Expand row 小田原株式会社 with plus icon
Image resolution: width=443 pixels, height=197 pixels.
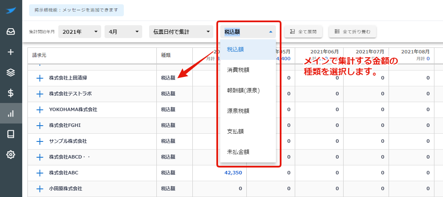click(x=40, y=188)
